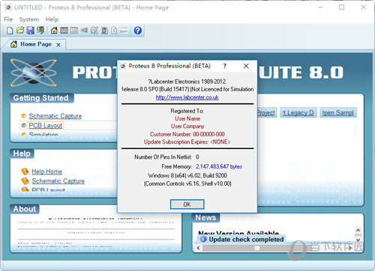Click the News scroll-down arrow
The height and width of the screenshot is (271, 375).
pyautogui.click(x=358, y=240)
